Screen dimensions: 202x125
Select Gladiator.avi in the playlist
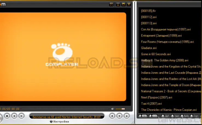pos(149,48)
